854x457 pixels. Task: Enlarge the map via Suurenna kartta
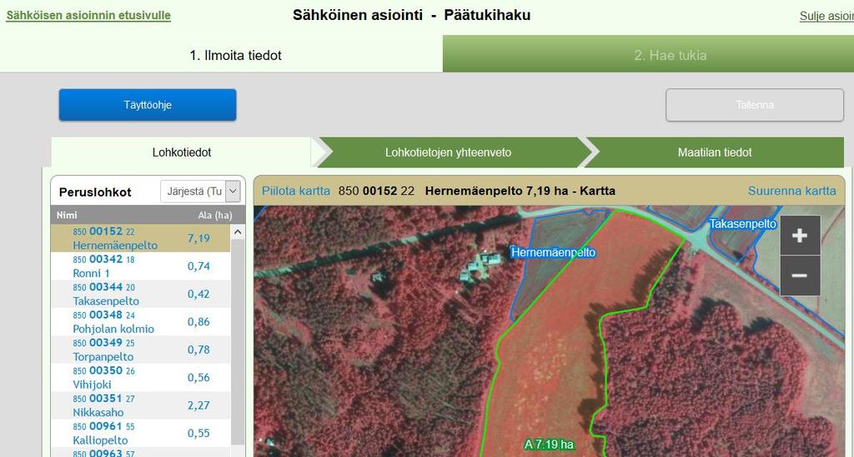point(791,191)
